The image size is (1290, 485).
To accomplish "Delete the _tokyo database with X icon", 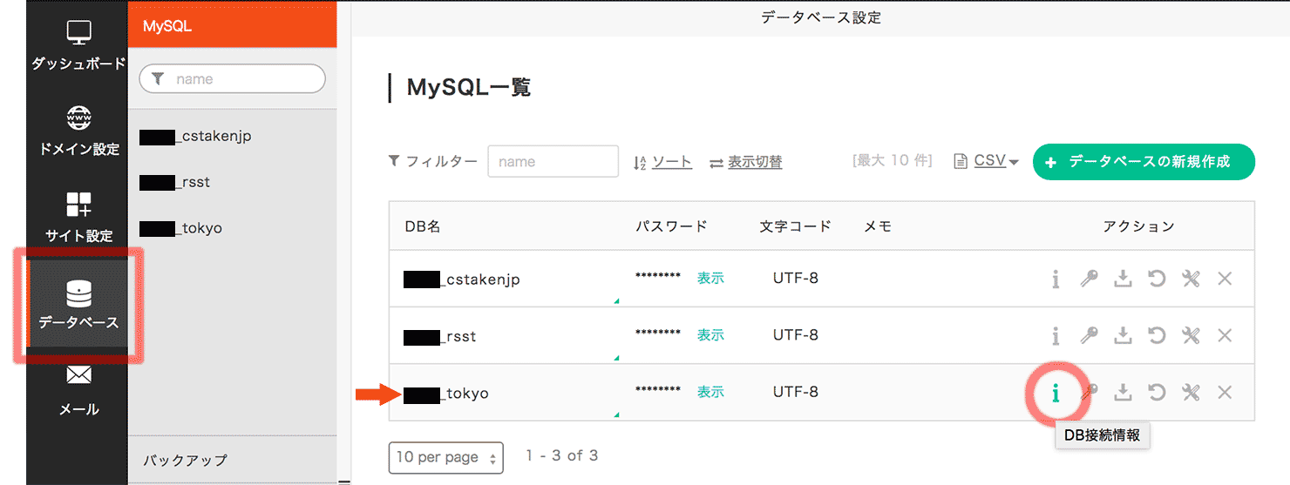I will pos(1225,393).
